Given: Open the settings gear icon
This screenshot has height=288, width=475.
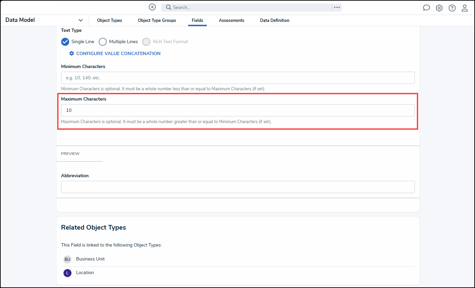Looking at the screenshot, I should pos(439,8).
